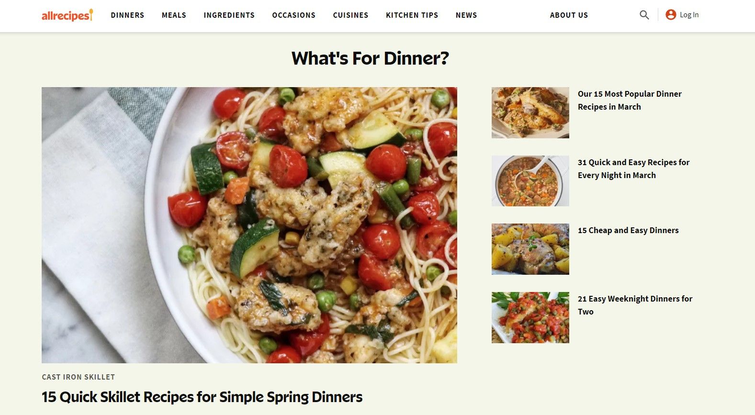
Task: Open the About Us page
Action: (569, 15)
